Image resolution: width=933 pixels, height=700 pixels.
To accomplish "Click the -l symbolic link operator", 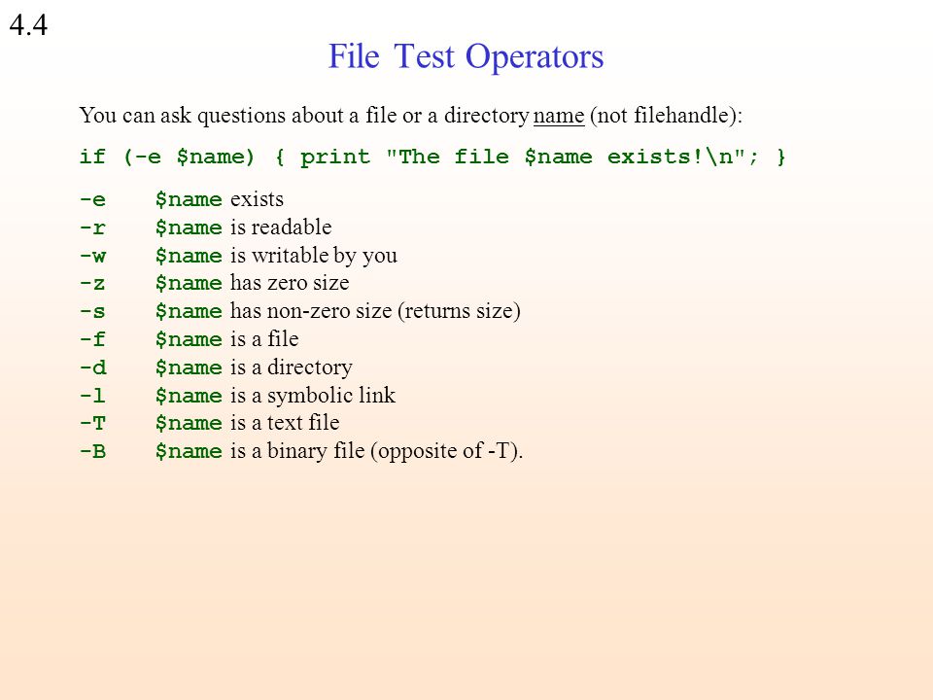I will (93, 396).
